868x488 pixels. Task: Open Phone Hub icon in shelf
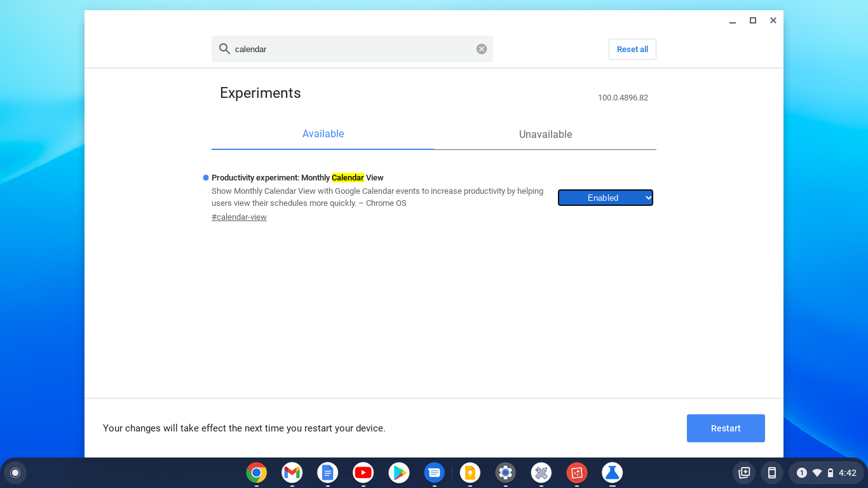(772, 473)
